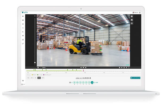
Task: Select the first day circle in date row
Action: tap(74, 83)
